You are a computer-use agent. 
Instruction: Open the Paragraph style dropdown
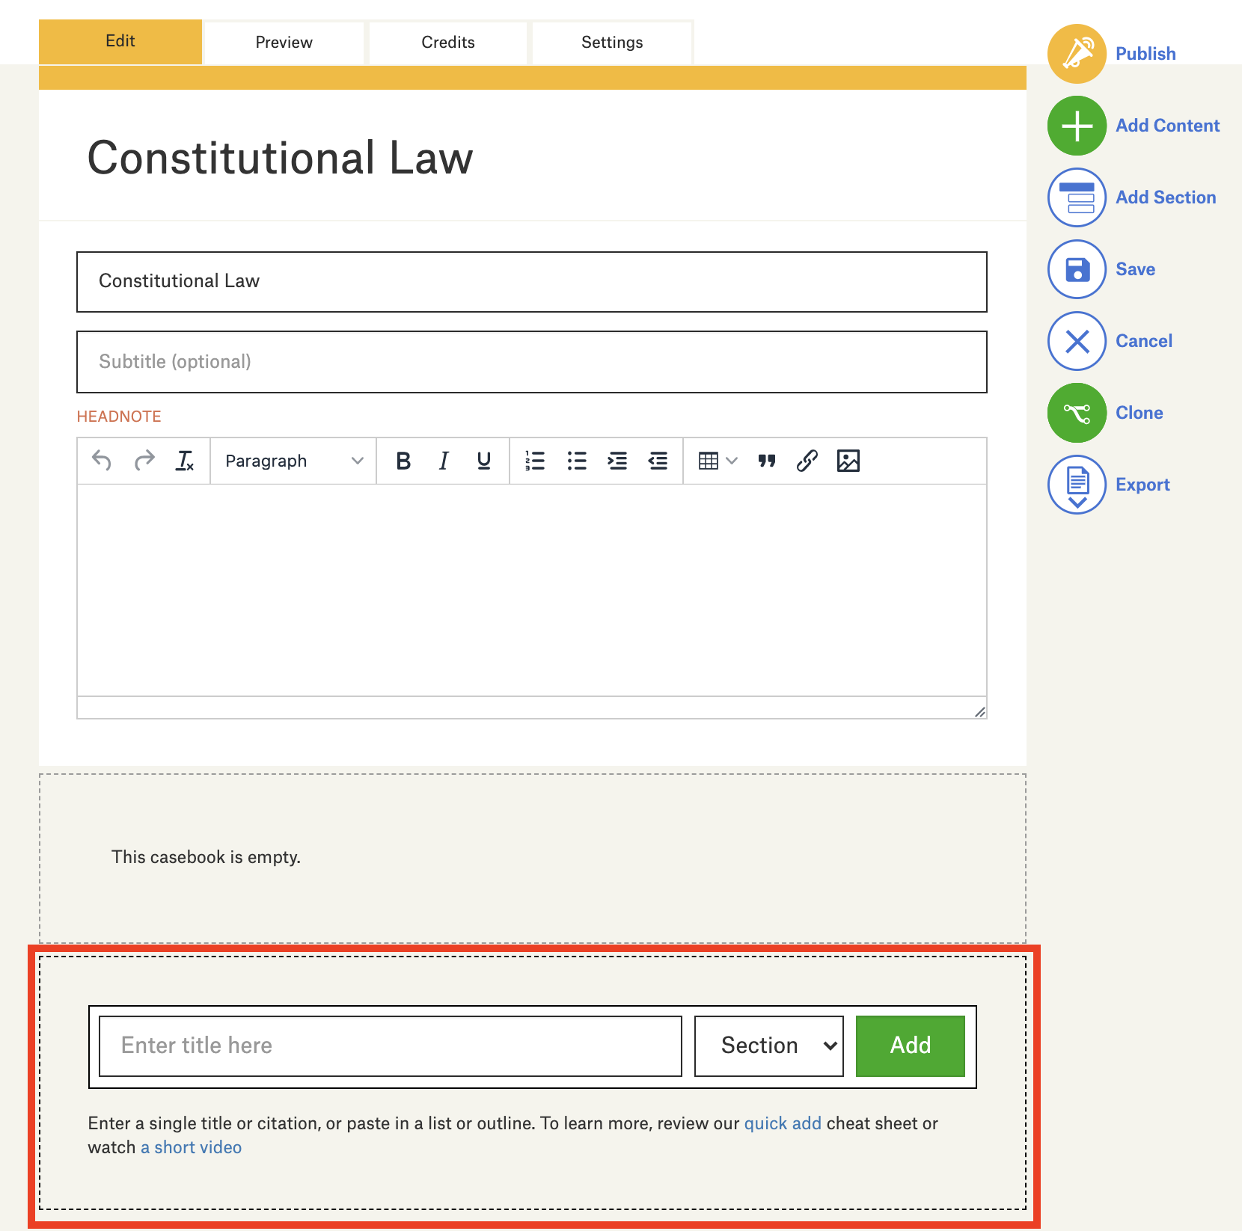pos(293,461)
